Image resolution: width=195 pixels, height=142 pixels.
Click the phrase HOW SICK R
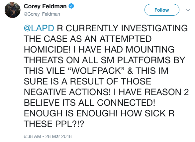147,113
